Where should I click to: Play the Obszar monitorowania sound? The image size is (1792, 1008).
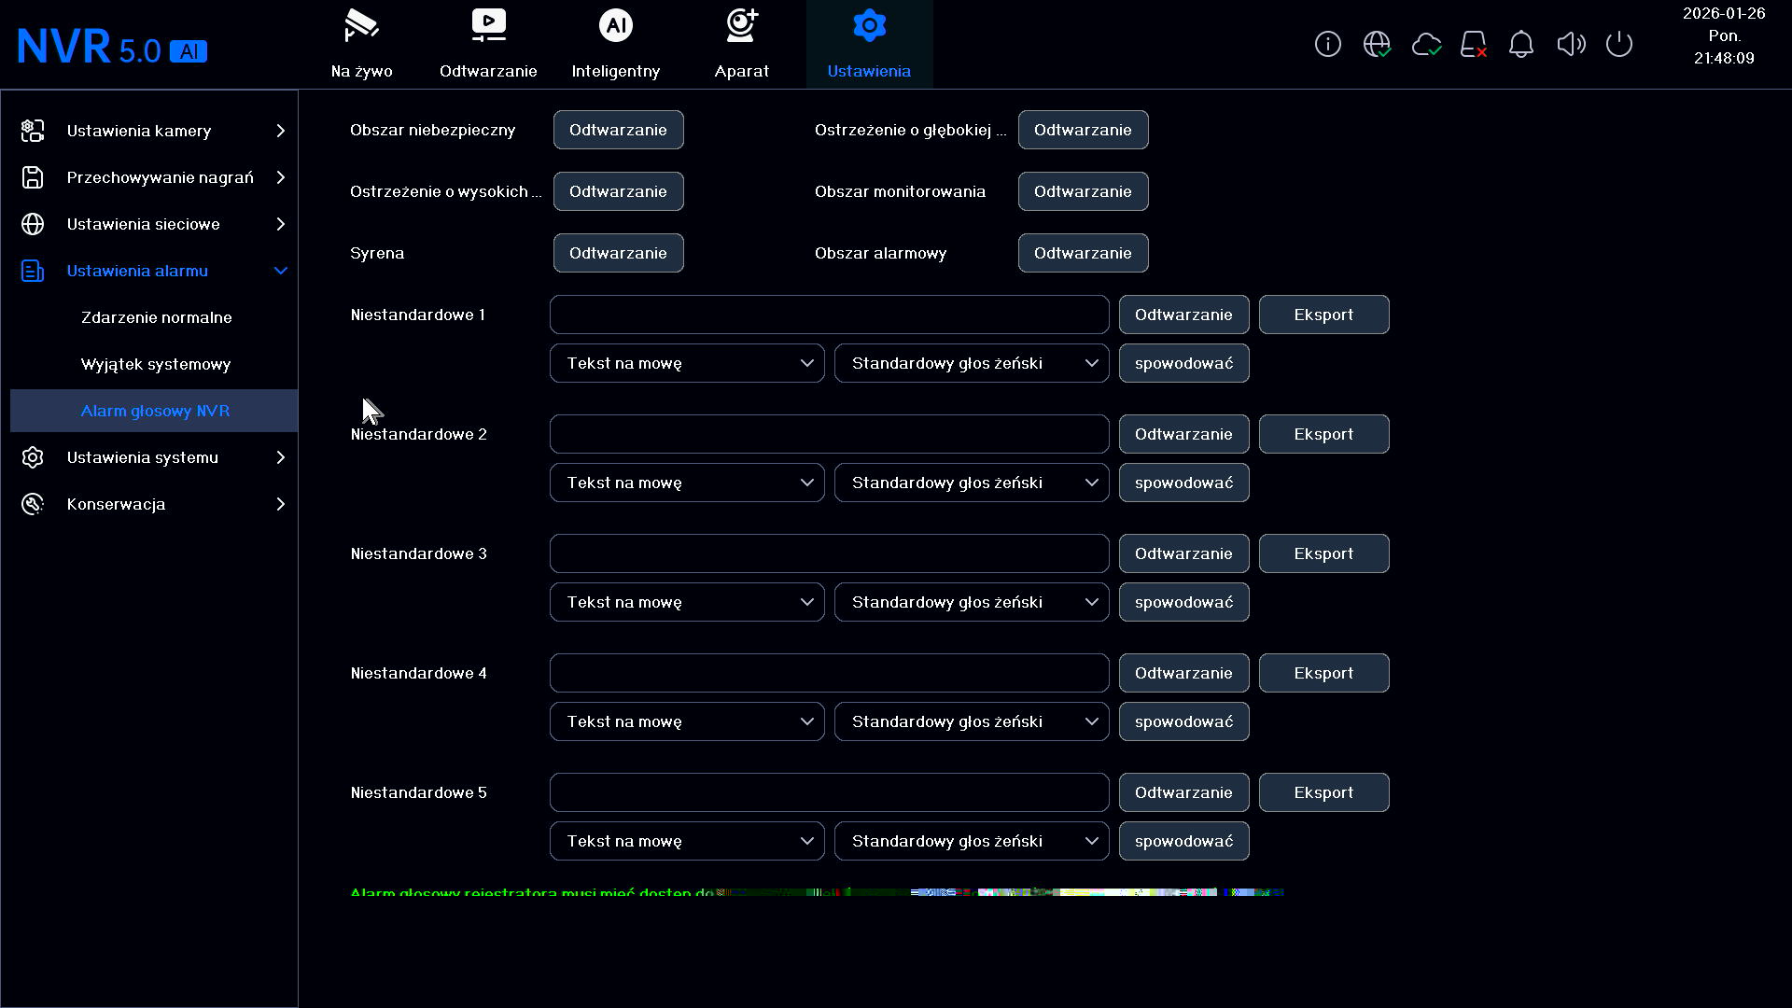1083,191
